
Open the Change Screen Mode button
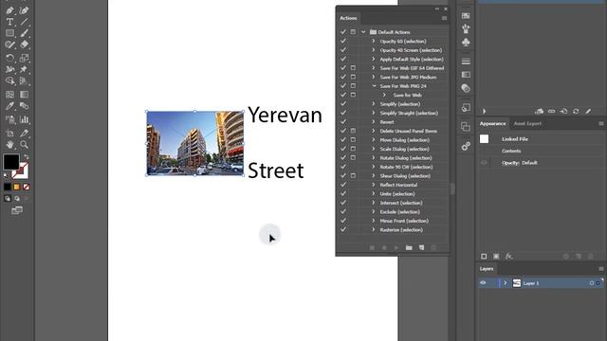(17, 210)
